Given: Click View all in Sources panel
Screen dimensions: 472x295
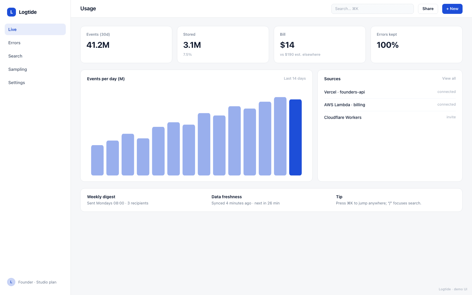Looking at the screenshot, I should point(449,78).
